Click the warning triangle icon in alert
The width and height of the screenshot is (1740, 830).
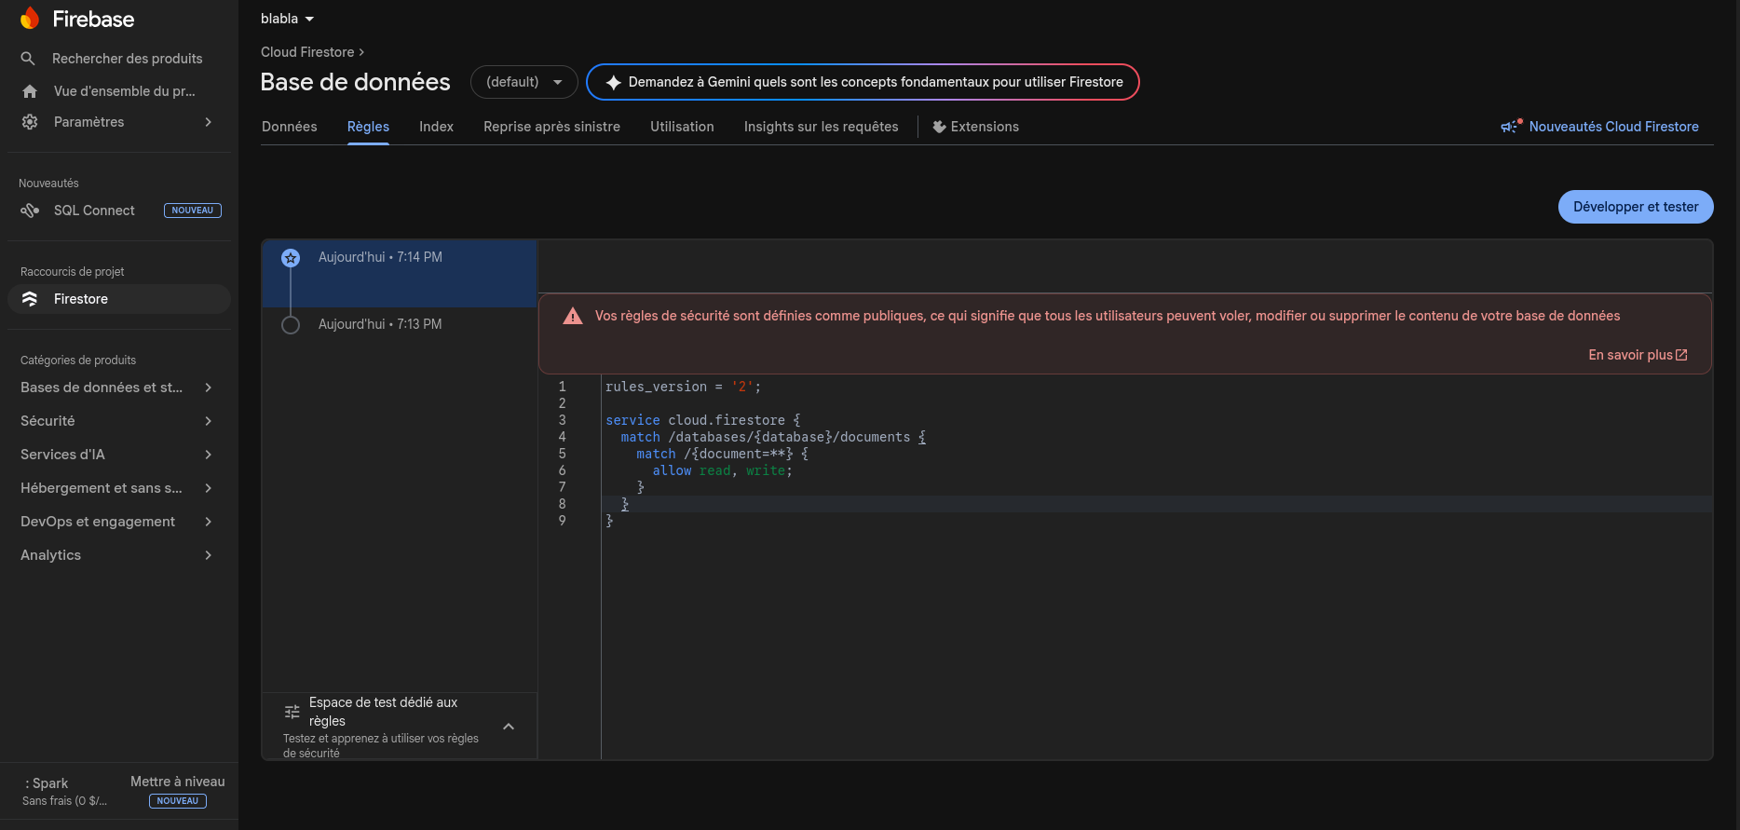point(572,316)
